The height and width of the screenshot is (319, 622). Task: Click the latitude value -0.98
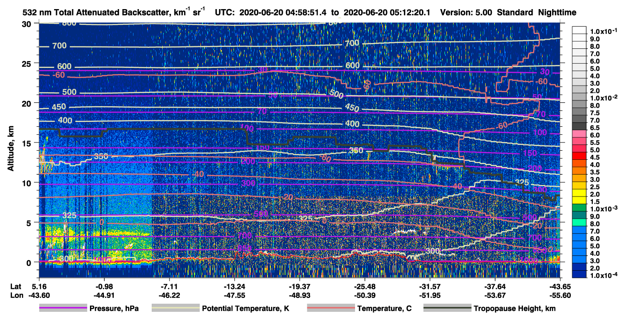pyautogui.click(x=104, y=286)
